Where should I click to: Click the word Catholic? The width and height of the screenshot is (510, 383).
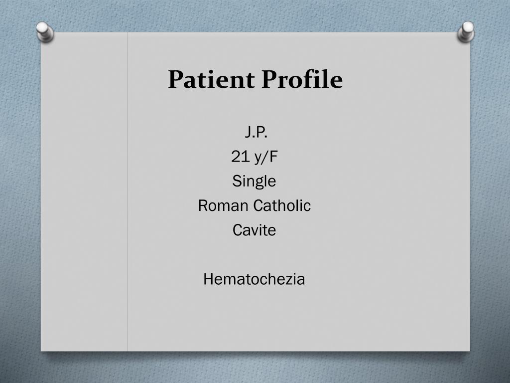[x=282, y=205]
